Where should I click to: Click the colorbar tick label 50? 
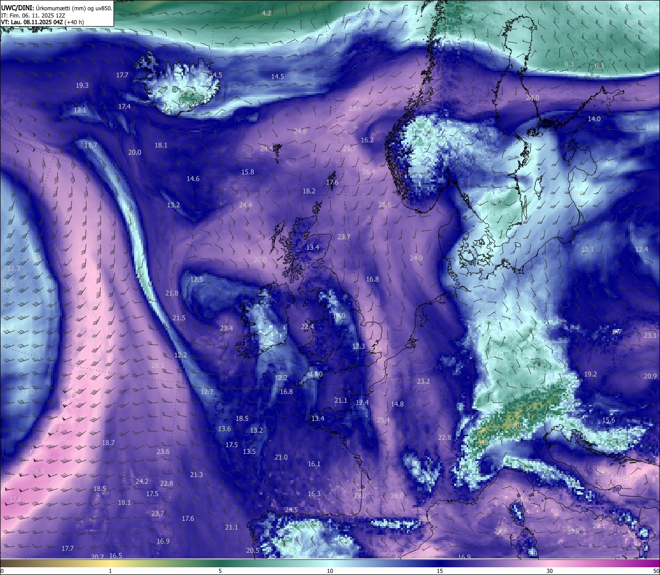656,571
